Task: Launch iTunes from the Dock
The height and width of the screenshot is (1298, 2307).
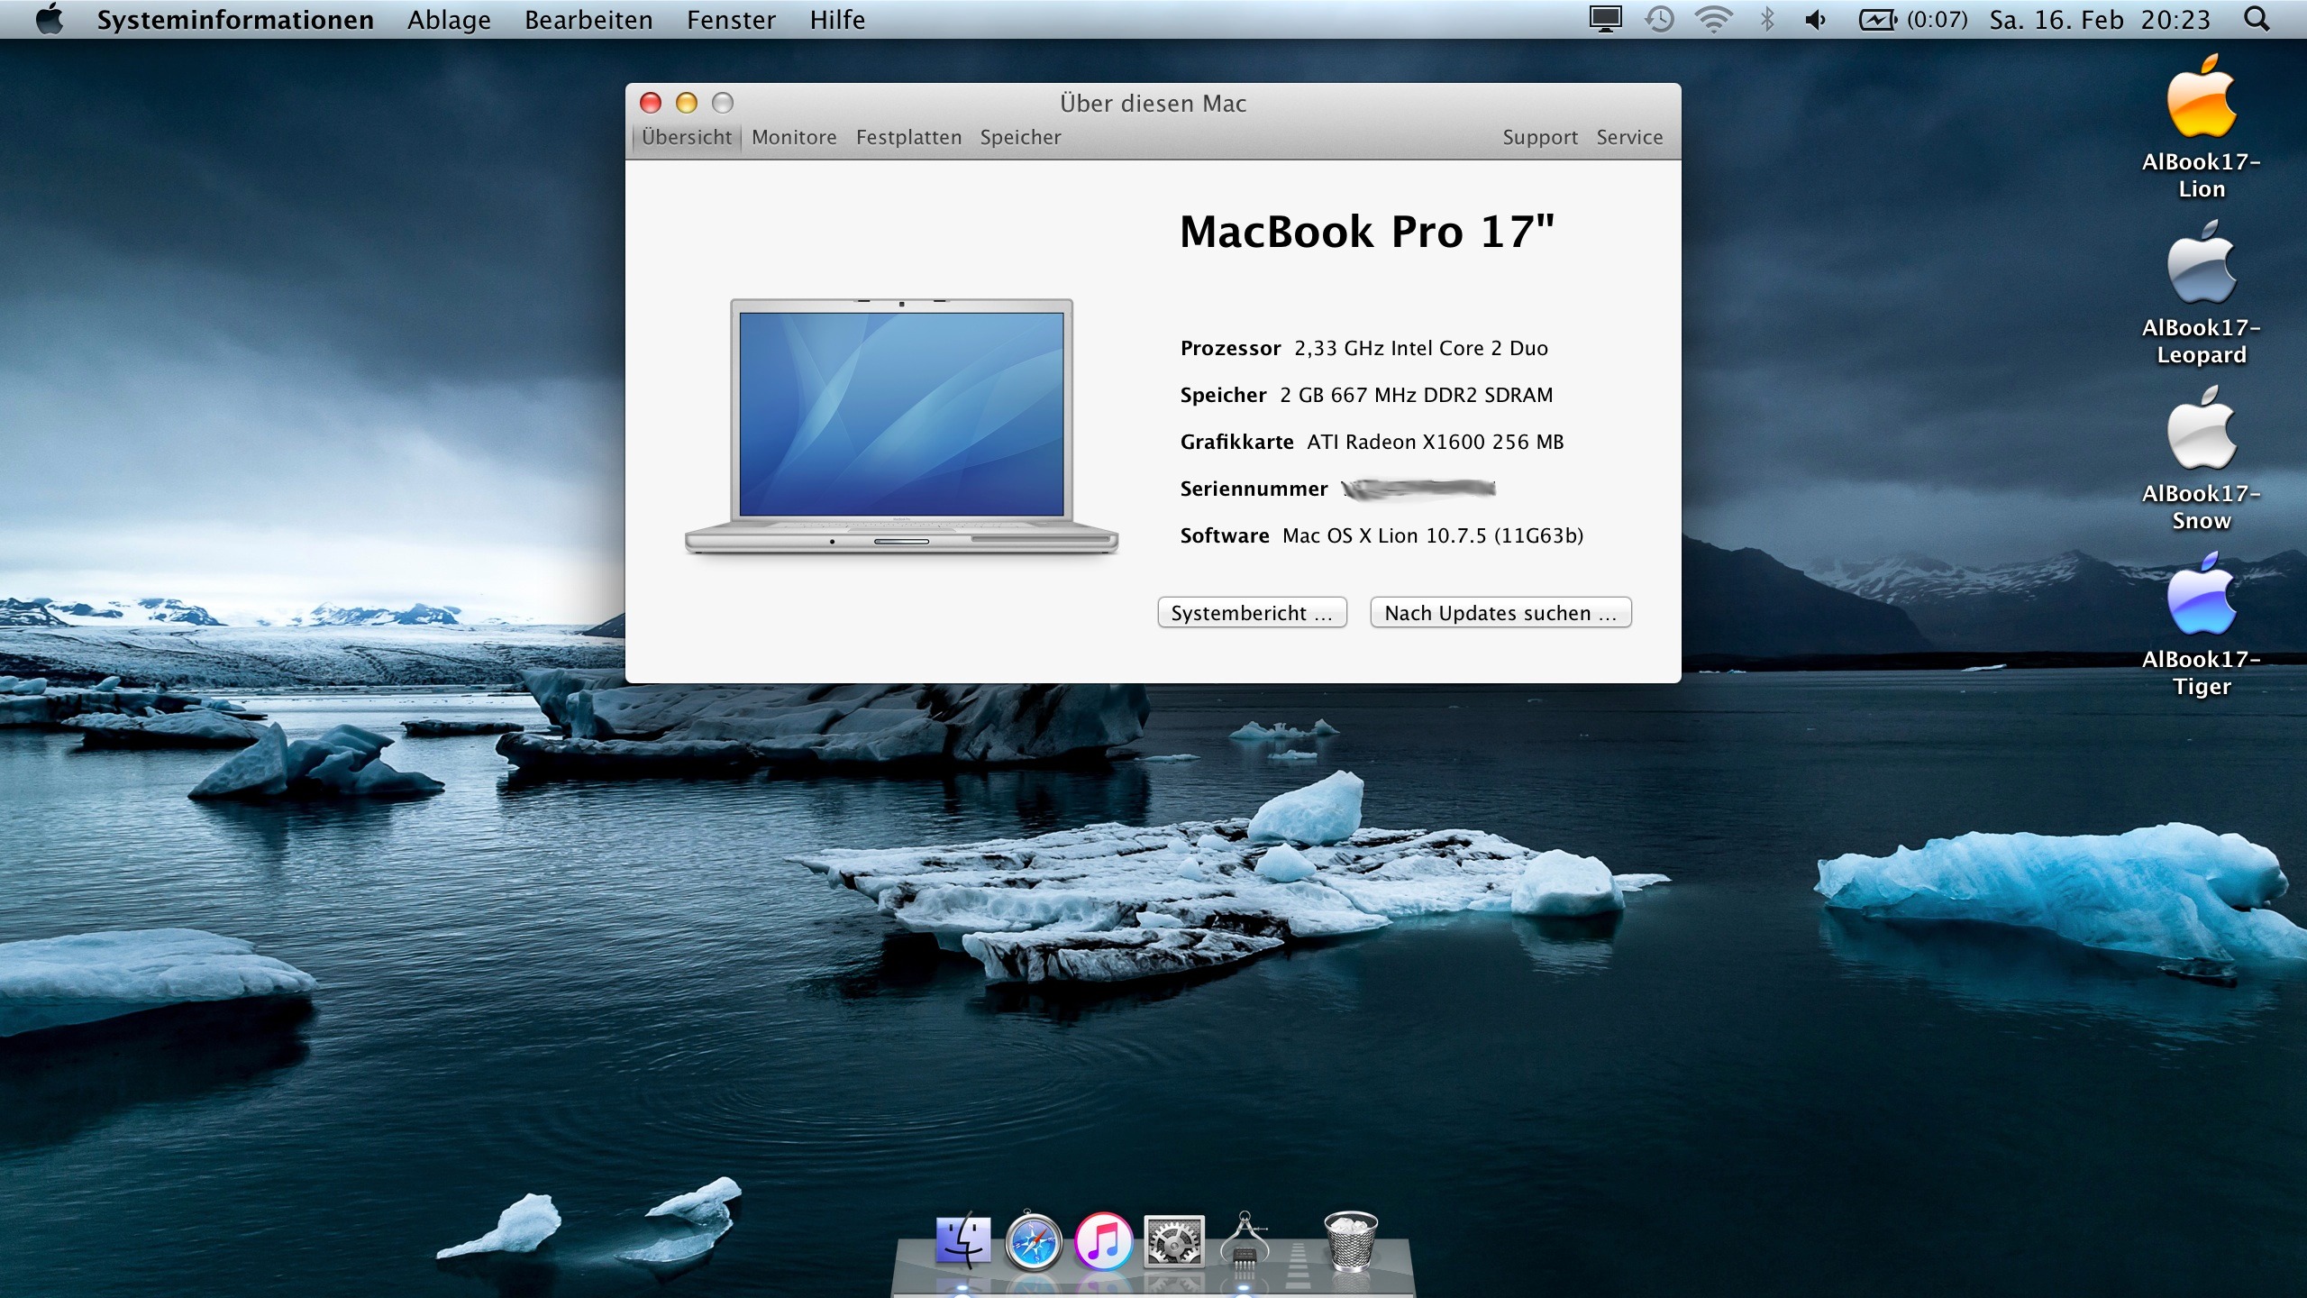Action: coord(1103,1241)
